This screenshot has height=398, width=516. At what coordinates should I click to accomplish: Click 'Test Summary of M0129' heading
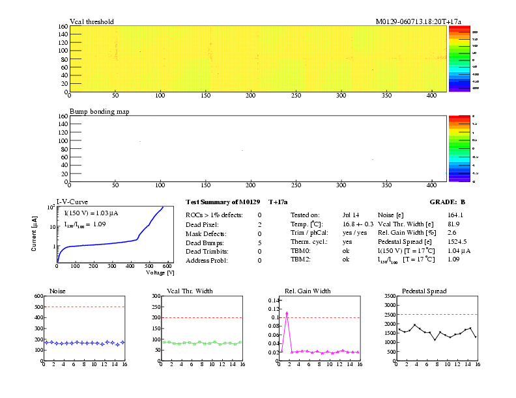[x=223, y=202]
